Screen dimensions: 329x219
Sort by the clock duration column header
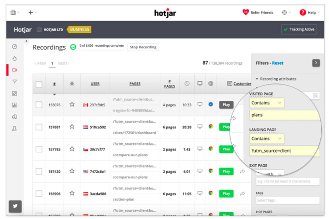[187, 83]
